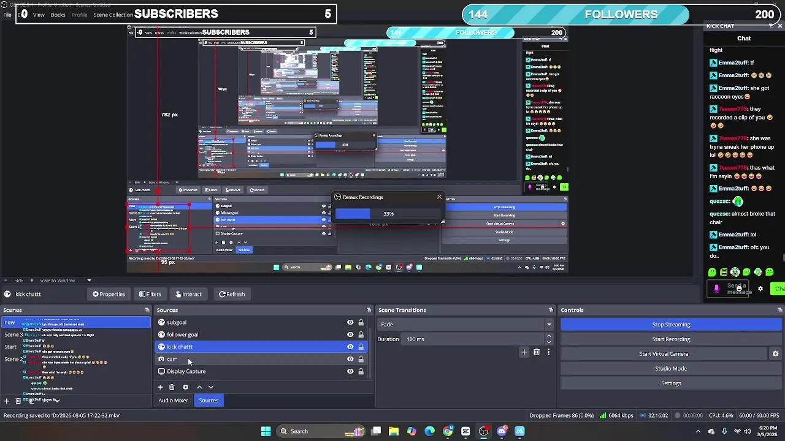Hide the follower goal source
785x441 pixels.
tap(350, 334)
